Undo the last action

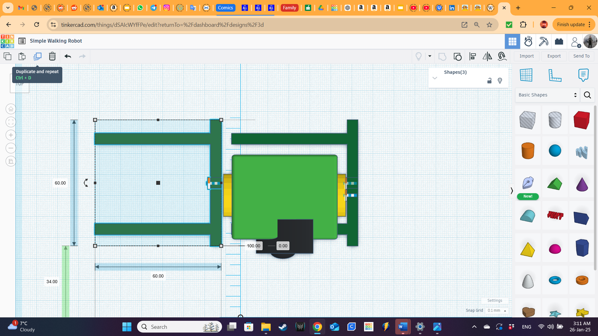tap(68, 56)
